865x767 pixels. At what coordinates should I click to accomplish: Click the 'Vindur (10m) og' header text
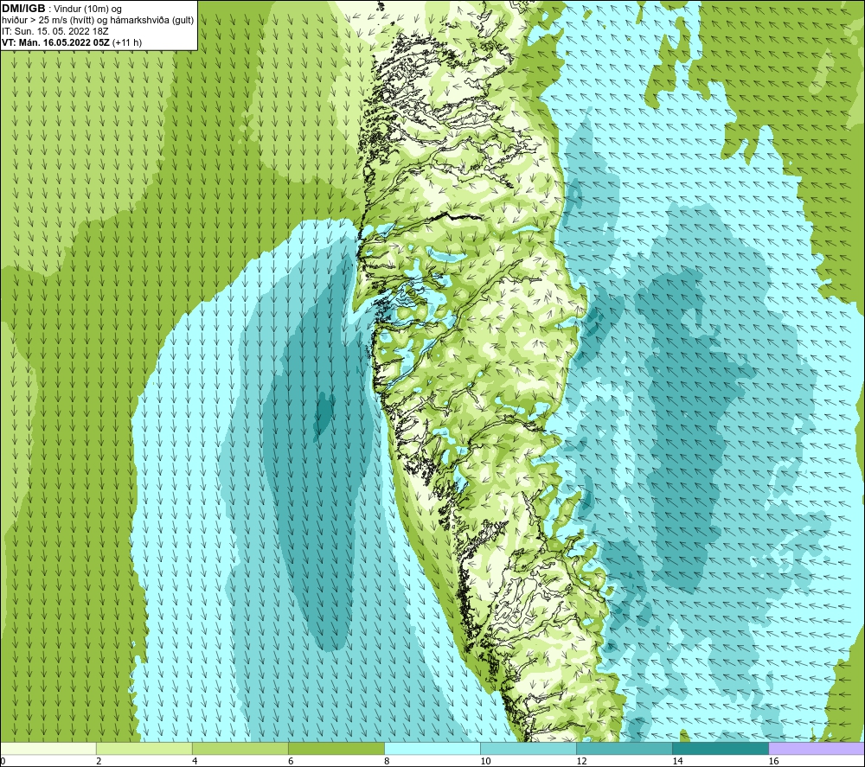[x=87, y=10]
